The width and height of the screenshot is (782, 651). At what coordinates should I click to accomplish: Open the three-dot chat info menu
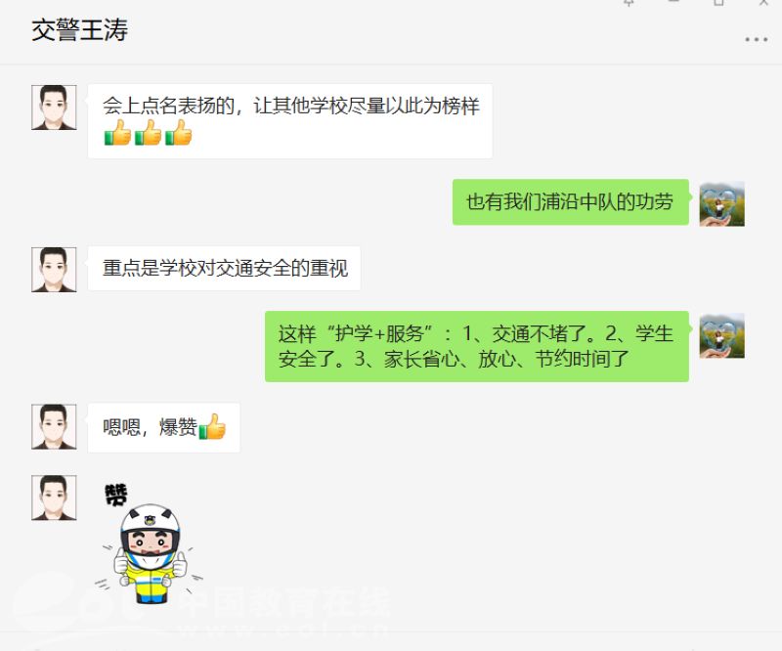pyautogui.click(x=756, y=39)
